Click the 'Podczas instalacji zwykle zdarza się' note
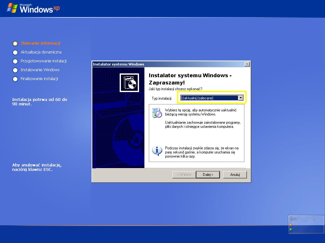The width and height of the screenshot is (325, 243). (202, 152)
